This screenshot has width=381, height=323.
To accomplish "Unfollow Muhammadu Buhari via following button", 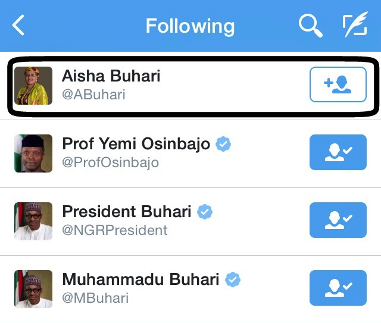I will [338, 288].
